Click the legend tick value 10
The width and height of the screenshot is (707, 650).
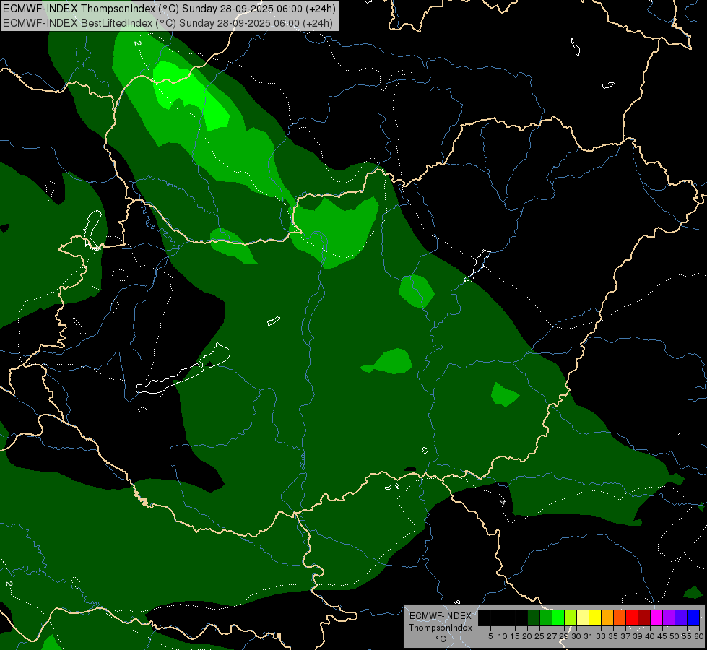503,636
